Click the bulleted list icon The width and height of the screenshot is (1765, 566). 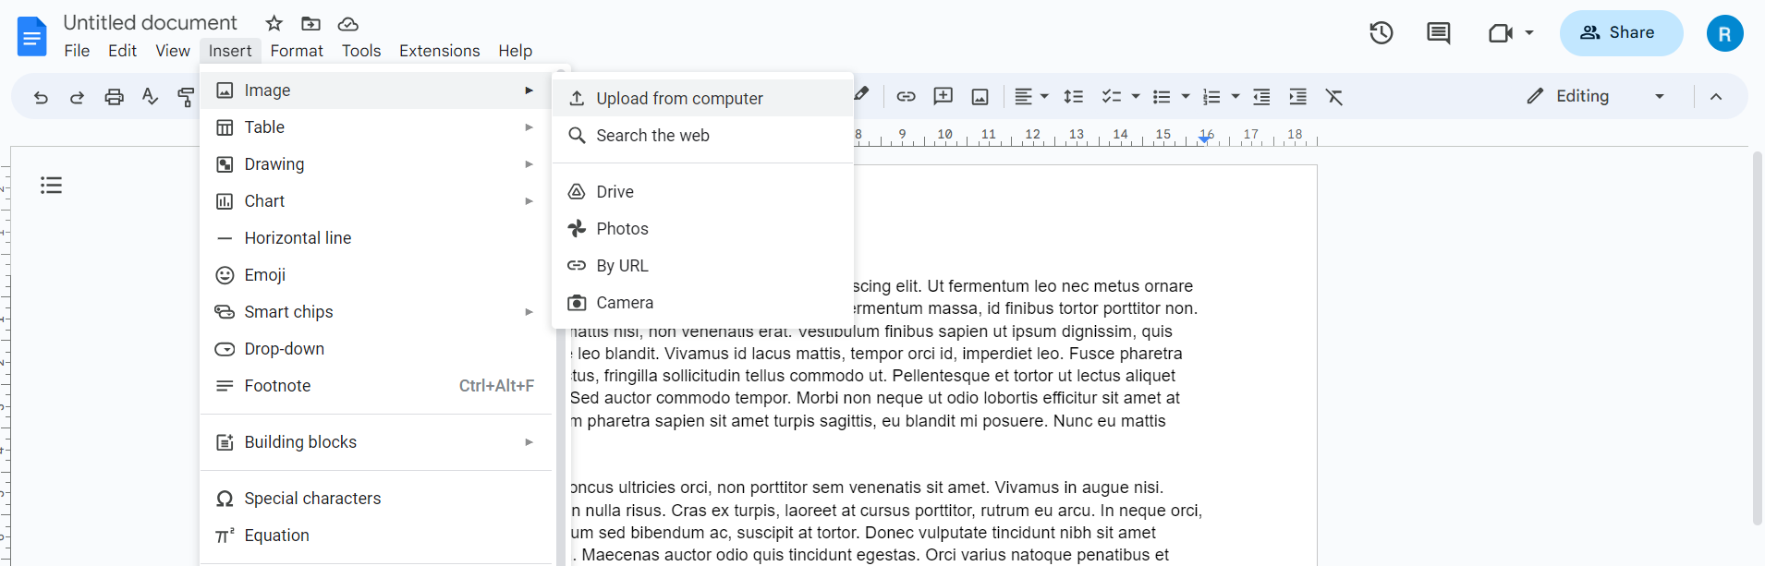[1162, 97]
